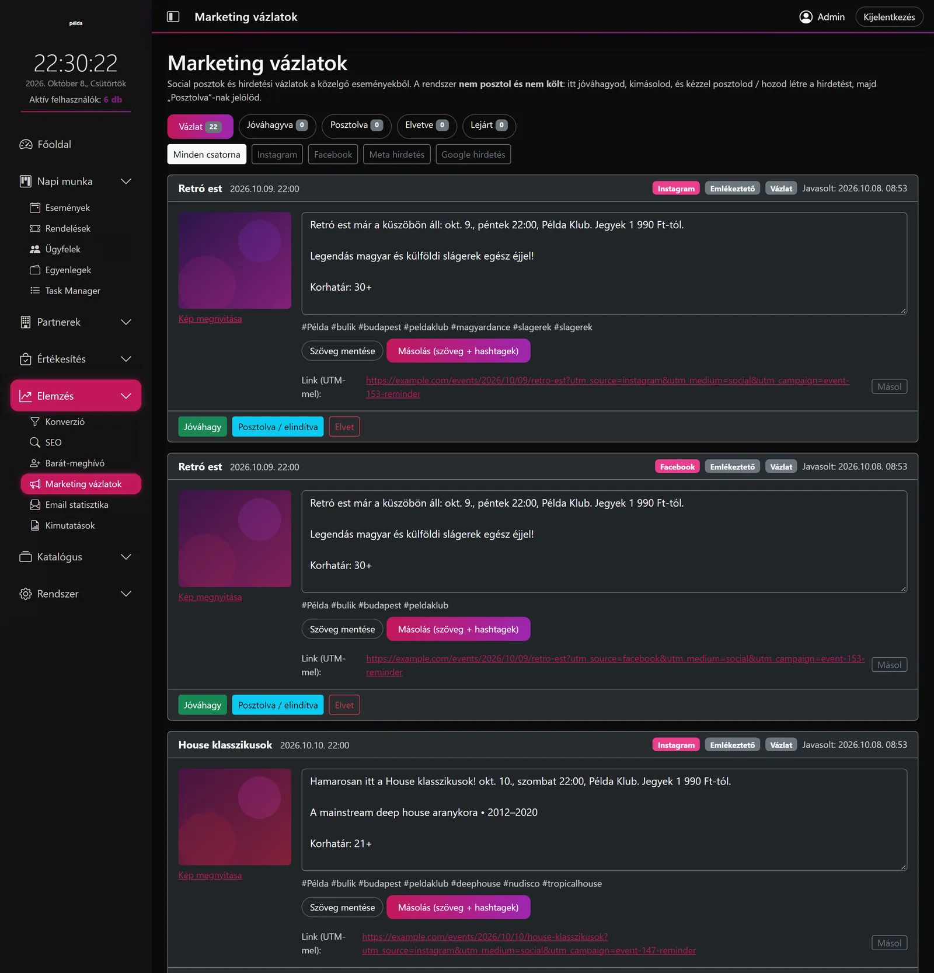
Task: Go to Főoldal dashboard icon
Action: click(26, 144)
